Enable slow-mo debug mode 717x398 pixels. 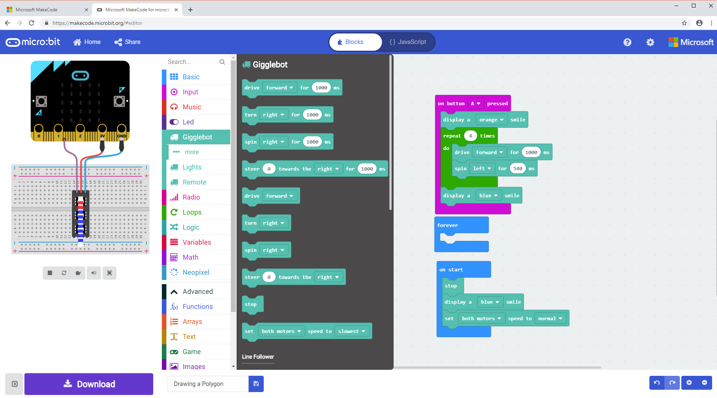79,273
